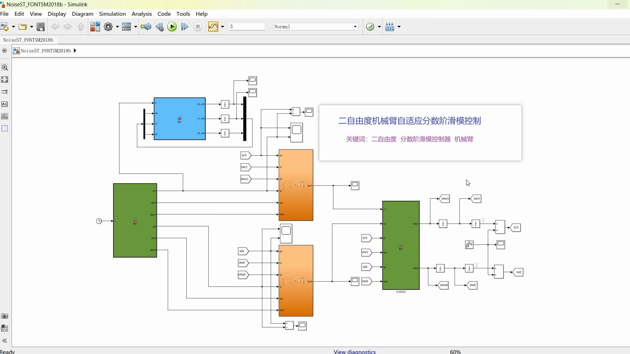Toggle the Sample Time legend icon
The width and height of the screenshot is (630, 354).
[x=5, y=92]
